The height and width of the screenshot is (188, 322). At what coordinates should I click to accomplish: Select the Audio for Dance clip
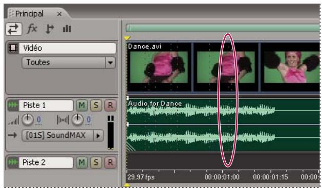coord(223,126)
